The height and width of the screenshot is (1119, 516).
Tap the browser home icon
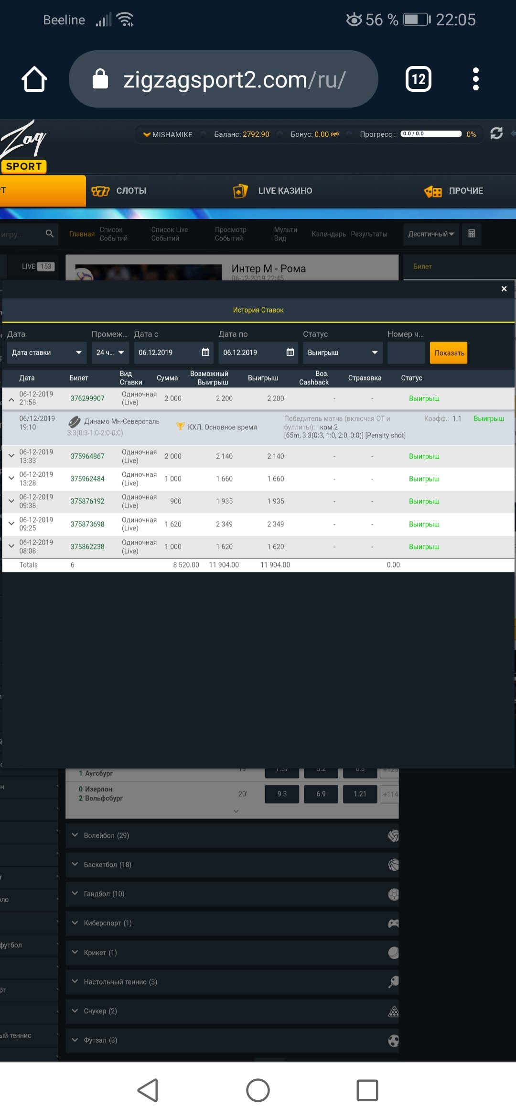click(34, 79)
